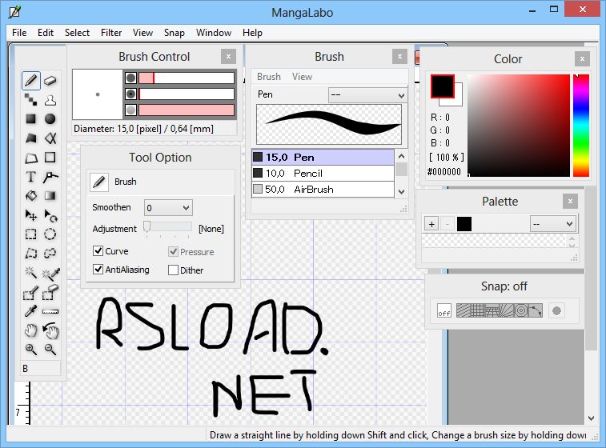Screen dimensions: 606x448
Task: Enable radial lines snap mode
Action: tap(507, 310)
